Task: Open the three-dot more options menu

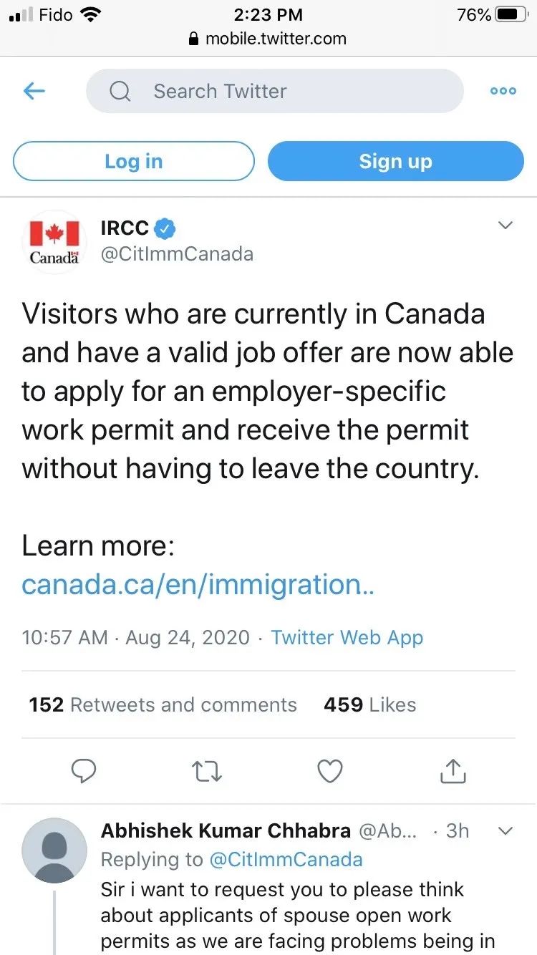Action: click(x=503, y=91)
